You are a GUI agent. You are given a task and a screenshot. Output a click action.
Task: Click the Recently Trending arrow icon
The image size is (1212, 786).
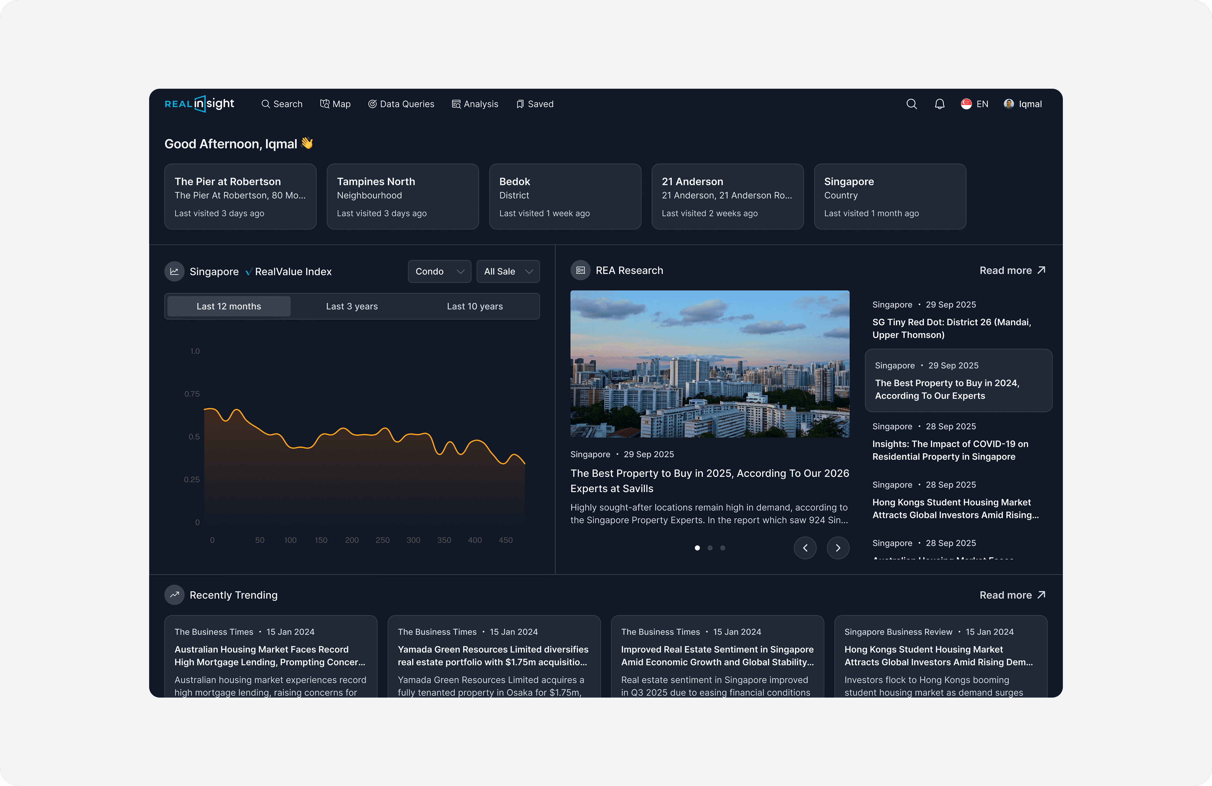[174, 595]
